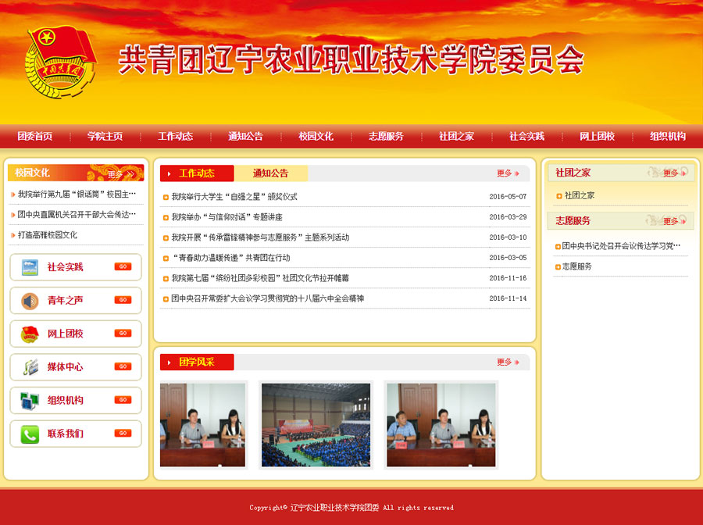Click the 校园文化 sidebar panel heading
The image size is (703, 525).
point(32,173)
